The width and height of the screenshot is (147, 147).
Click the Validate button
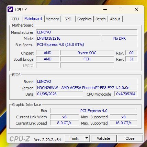pyautogui.click(x=104, y=138)
